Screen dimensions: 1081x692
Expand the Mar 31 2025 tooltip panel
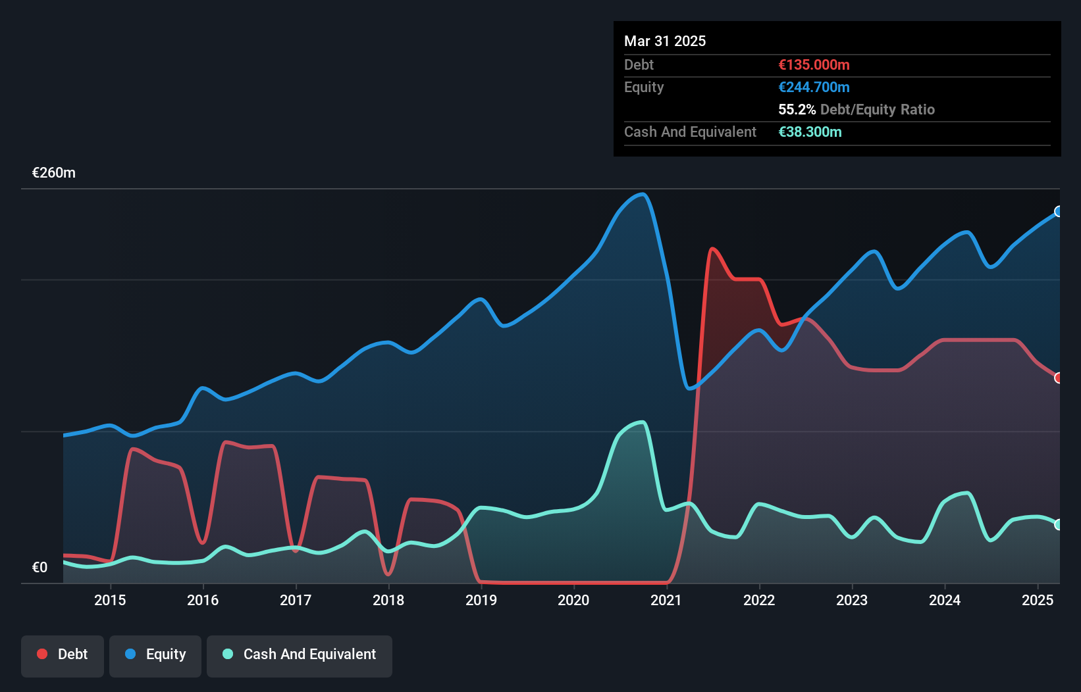665,41
